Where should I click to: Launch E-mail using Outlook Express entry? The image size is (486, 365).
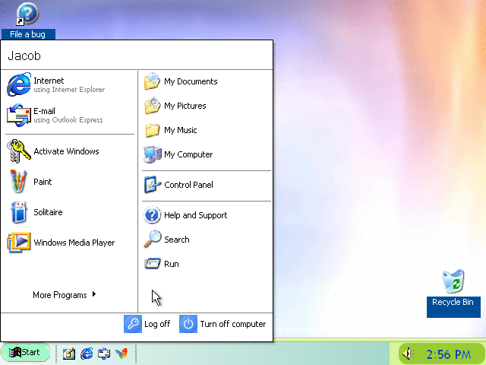(70, 115)
